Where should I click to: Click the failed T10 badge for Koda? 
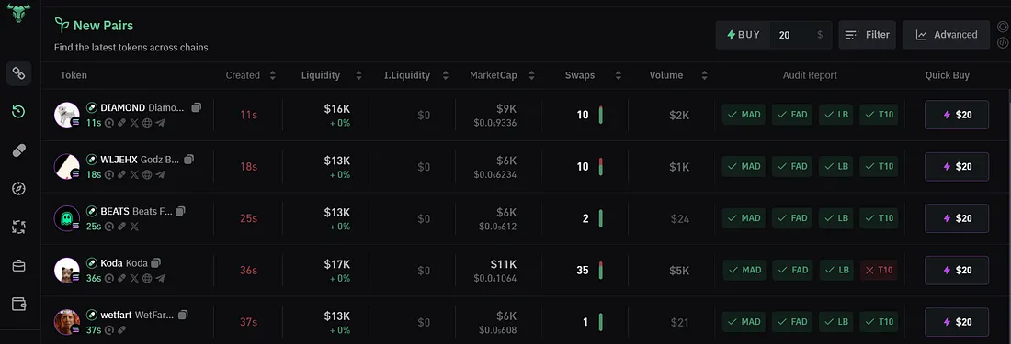coord(878,270)
